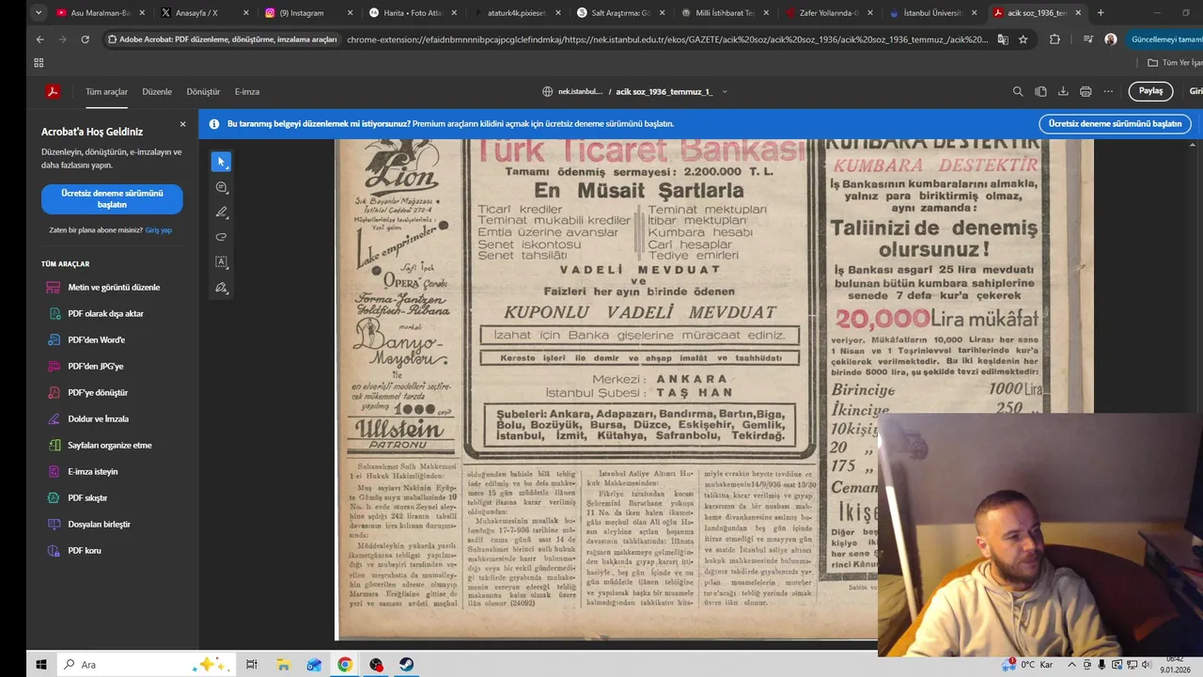The height and width of the screenshot is (677, 1203).
Task: Select the text box selection tool
Action: tap(221, 262)
